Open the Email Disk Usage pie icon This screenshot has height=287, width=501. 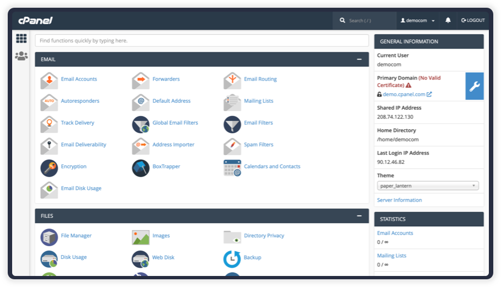click(49, 190)
